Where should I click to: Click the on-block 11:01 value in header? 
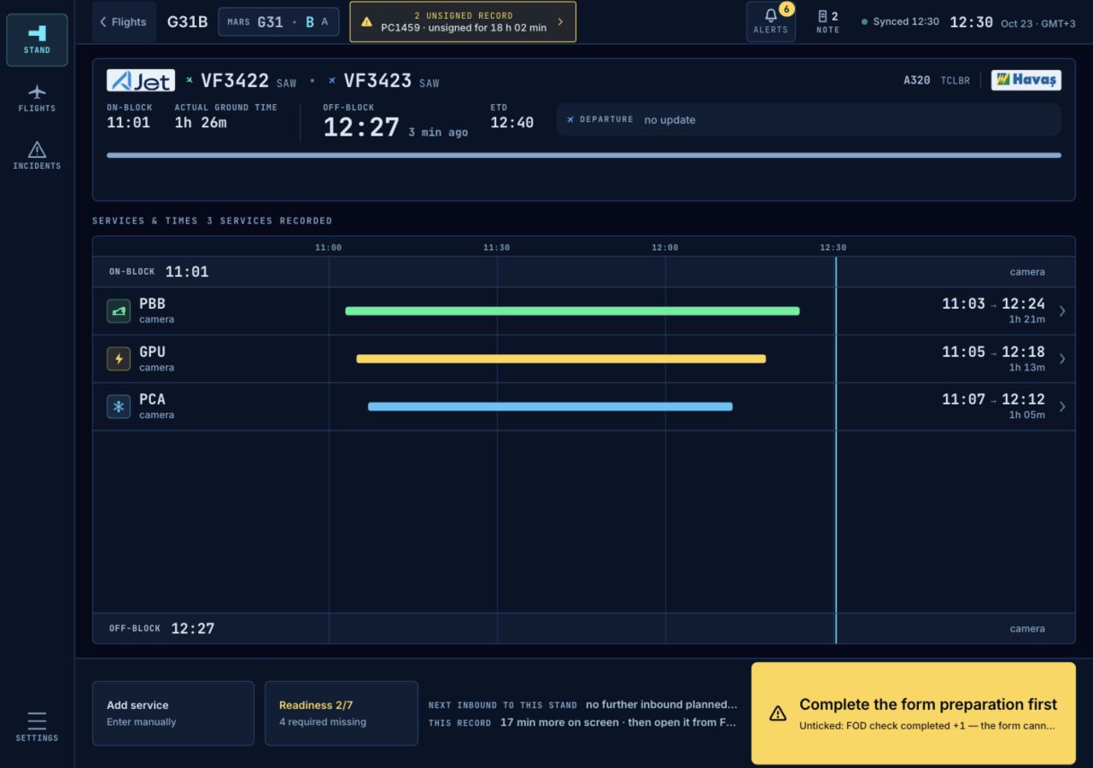[x=128, y=123]
